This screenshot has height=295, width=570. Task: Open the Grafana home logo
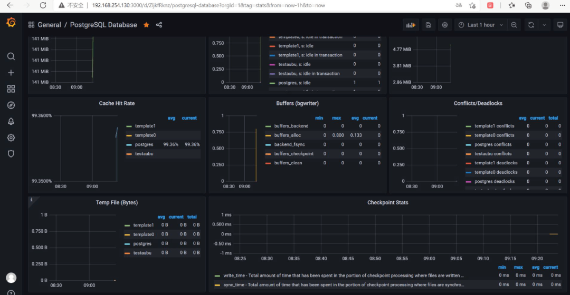[11, 23]
